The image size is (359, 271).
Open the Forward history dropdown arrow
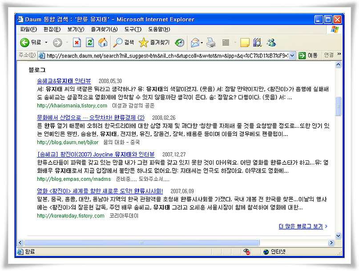[x=67, y=42]
